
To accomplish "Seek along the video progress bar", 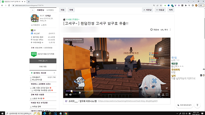I will (117, 91).
